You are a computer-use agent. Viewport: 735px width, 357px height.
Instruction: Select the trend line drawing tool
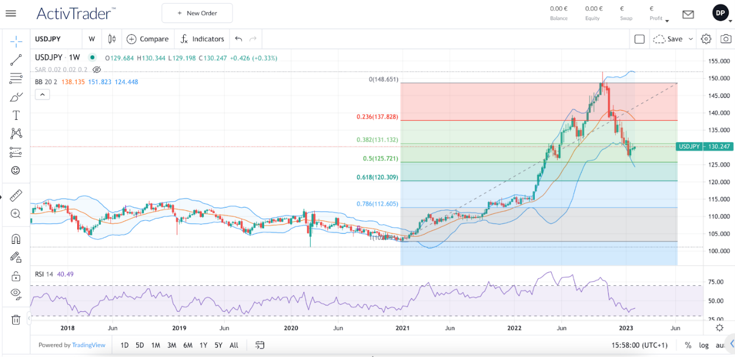pos(15,60)
